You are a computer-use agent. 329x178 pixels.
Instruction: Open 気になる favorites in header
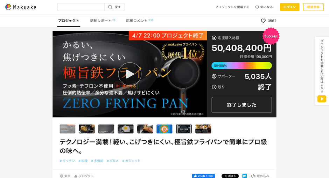pyautogui.click(x=264, y=7)
